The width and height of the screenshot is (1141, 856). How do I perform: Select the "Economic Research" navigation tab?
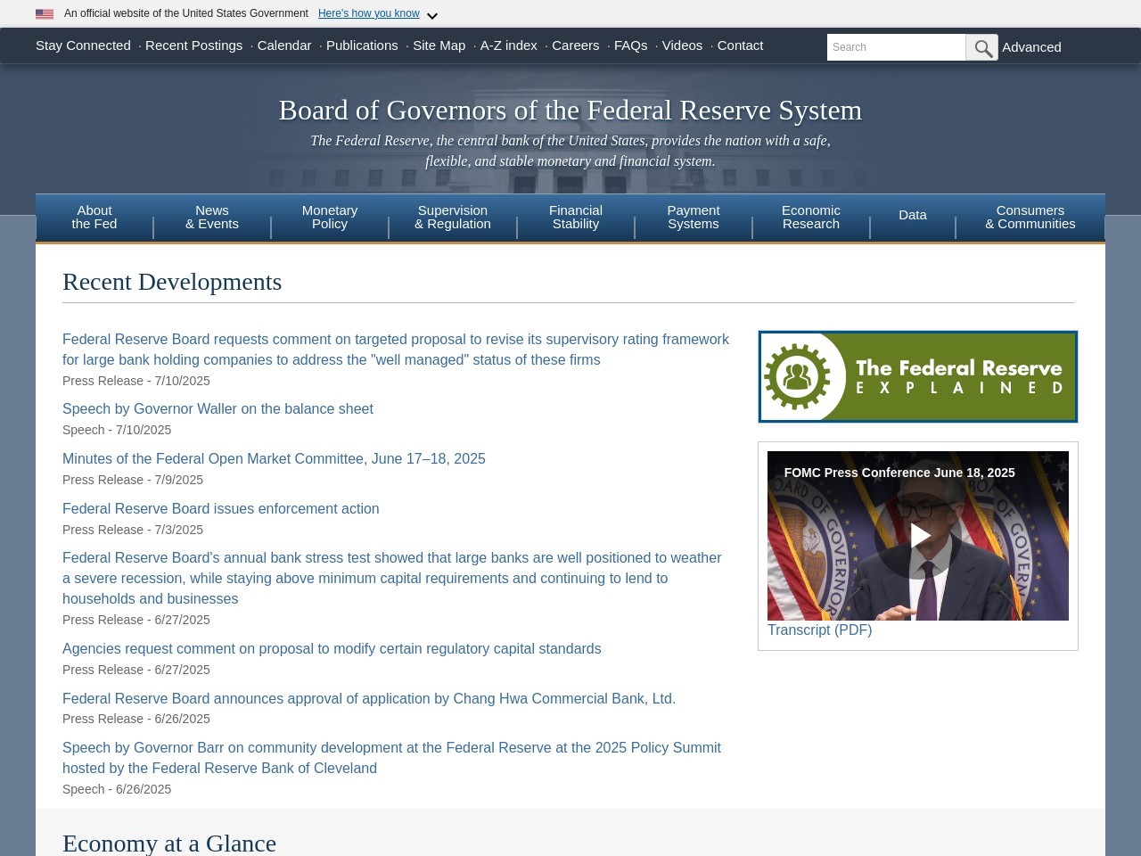point(810,217)
